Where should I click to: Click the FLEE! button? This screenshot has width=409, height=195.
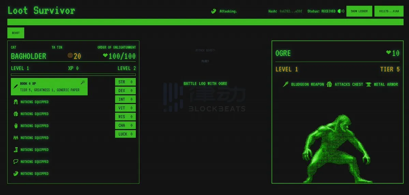click(x=205, y=61)
